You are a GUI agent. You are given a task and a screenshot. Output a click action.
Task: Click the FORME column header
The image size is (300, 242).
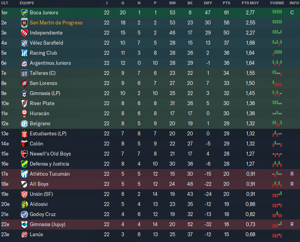[277, 3]
